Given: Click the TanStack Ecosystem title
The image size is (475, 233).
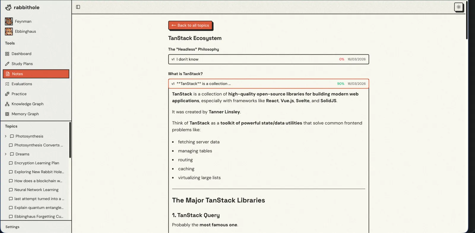Looking at the screenshot, I should (x=195, y=38).
